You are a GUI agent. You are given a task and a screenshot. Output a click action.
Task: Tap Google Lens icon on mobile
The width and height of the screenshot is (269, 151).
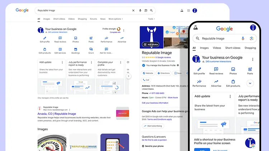pyautogui.click(x=251, y=39)
